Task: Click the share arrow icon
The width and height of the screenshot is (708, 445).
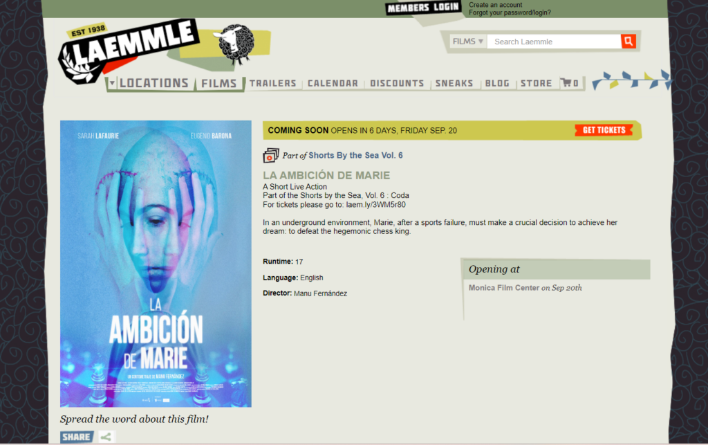Action: coord(106,437)
